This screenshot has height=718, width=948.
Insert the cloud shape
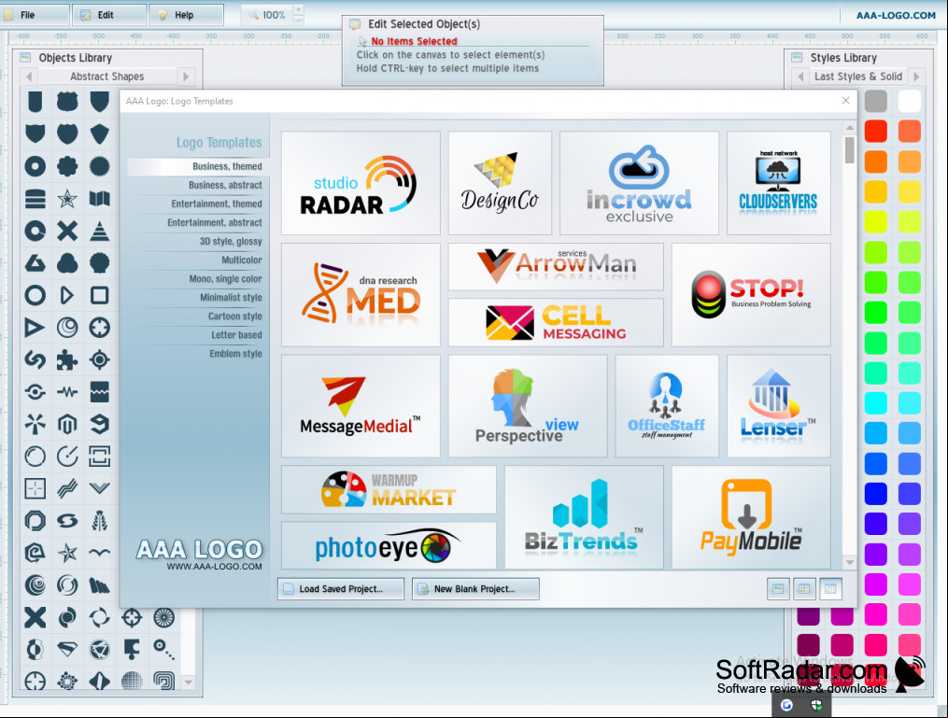67,263
